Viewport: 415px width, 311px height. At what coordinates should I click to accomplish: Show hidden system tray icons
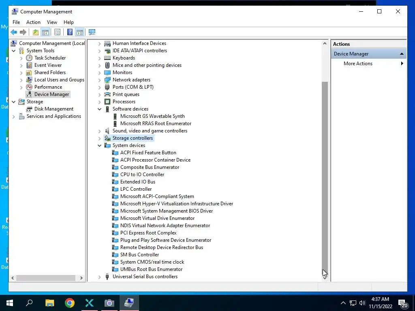click(343, 303)
